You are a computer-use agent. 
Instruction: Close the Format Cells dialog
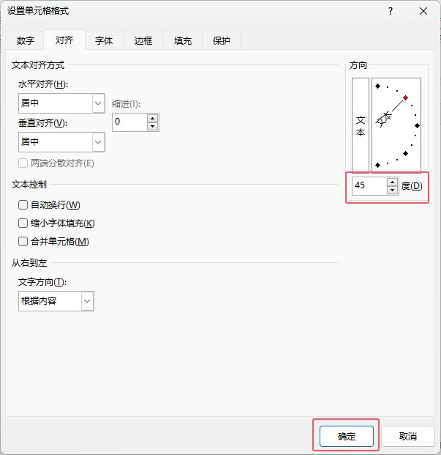pos(424,11)
